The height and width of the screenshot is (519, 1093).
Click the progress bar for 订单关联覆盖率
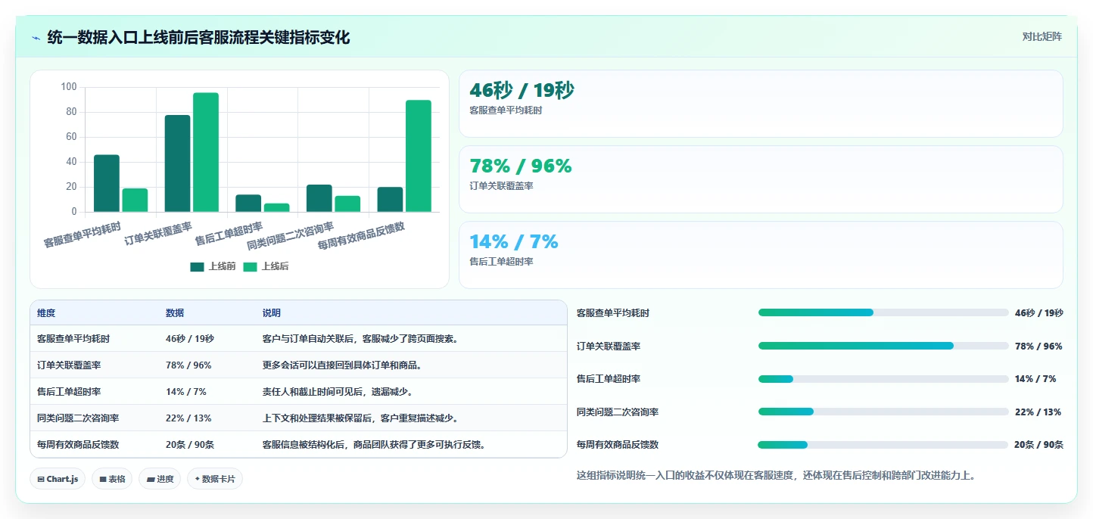[883, 346]
